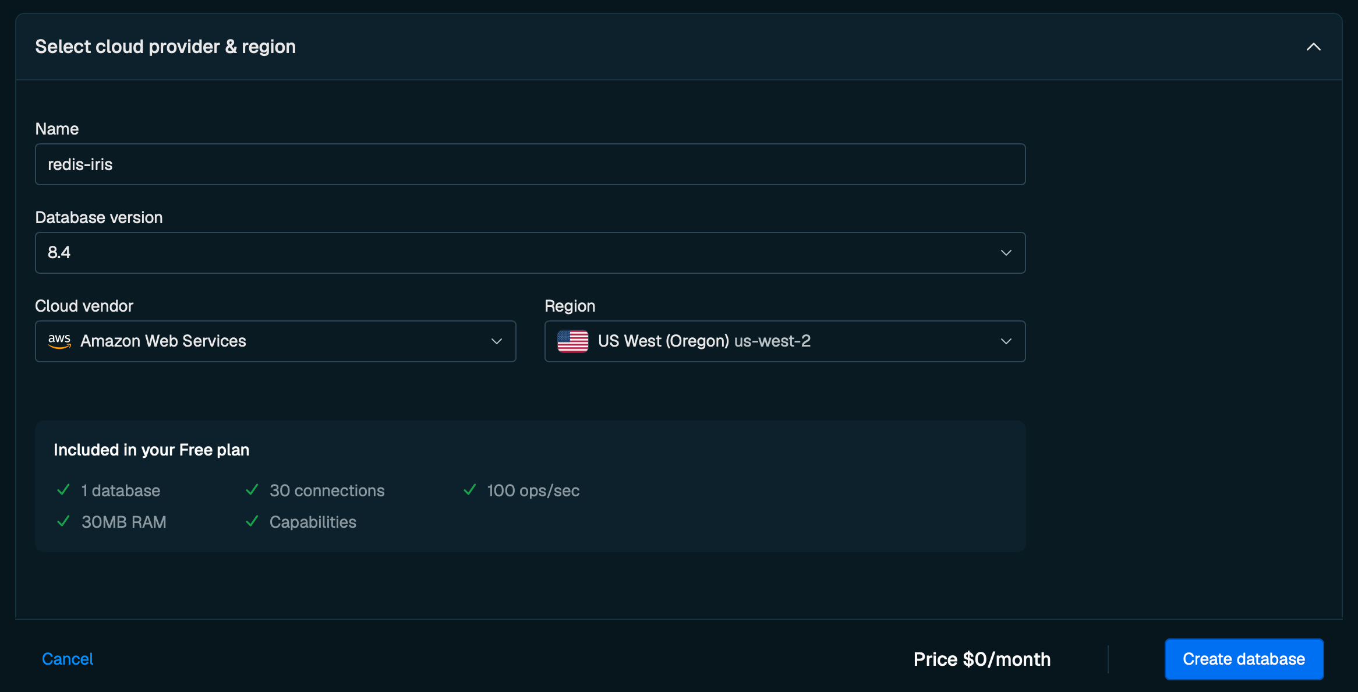Click the 'Select cloud provider & region' heading

point(165,47)
